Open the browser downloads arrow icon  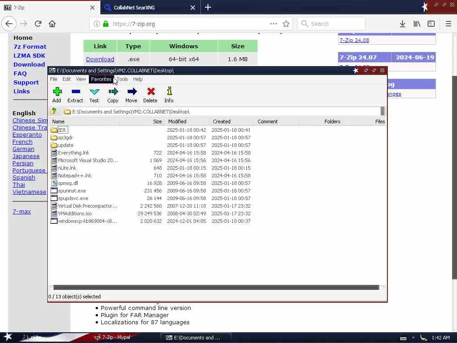pyautogui.click(x=403, y=24)
